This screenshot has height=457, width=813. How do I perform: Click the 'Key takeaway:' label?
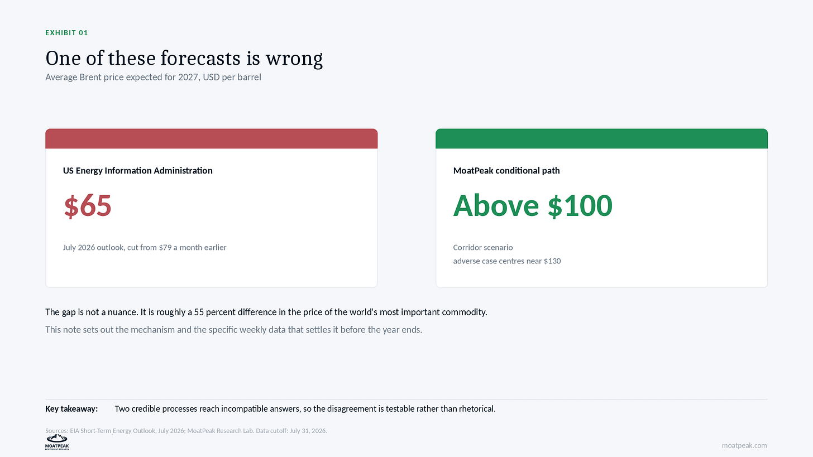(71, 409)
